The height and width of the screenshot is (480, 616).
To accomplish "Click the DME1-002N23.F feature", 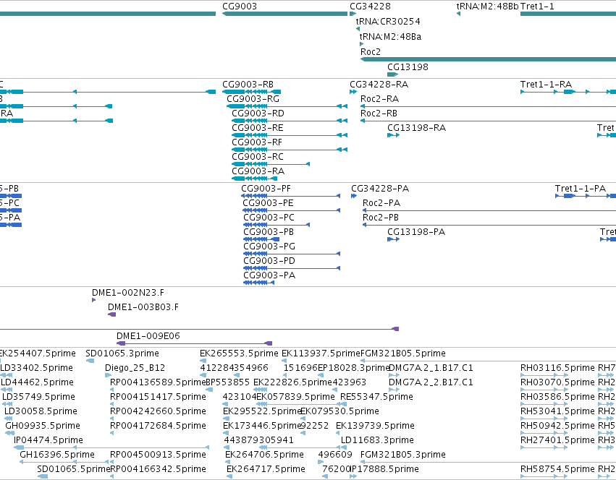I will point(93,300).
